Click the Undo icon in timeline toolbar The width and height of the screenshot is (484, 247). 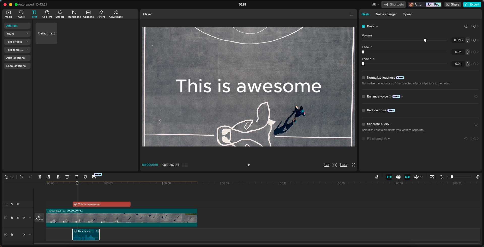[22, 177]
